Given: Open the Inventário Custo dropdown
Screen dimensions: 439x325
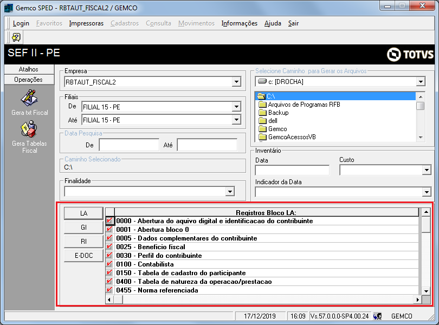Looking at the screenshot, I should pyautogui.click(x=427, y=170).
